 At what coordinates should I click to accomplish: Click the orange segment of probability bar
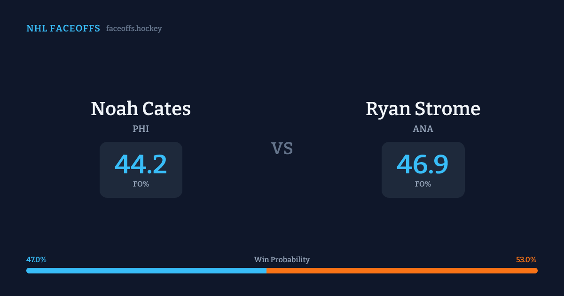(402, 271)
